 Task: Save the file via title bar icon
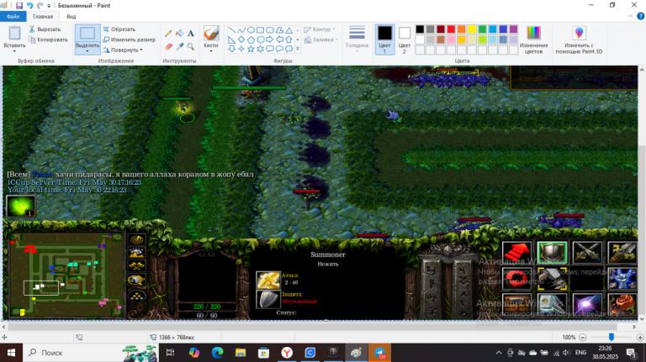pos(19,5)
